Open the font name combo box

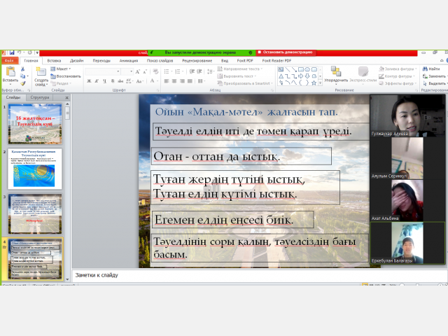(103, 71)
